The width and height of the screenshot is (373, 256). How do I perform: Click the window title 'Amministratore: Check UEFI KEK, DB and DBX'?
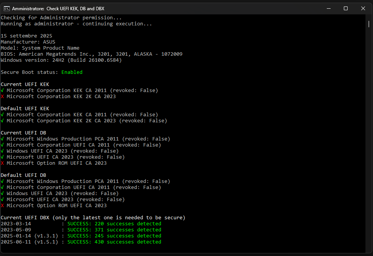(x=58, y=9)
